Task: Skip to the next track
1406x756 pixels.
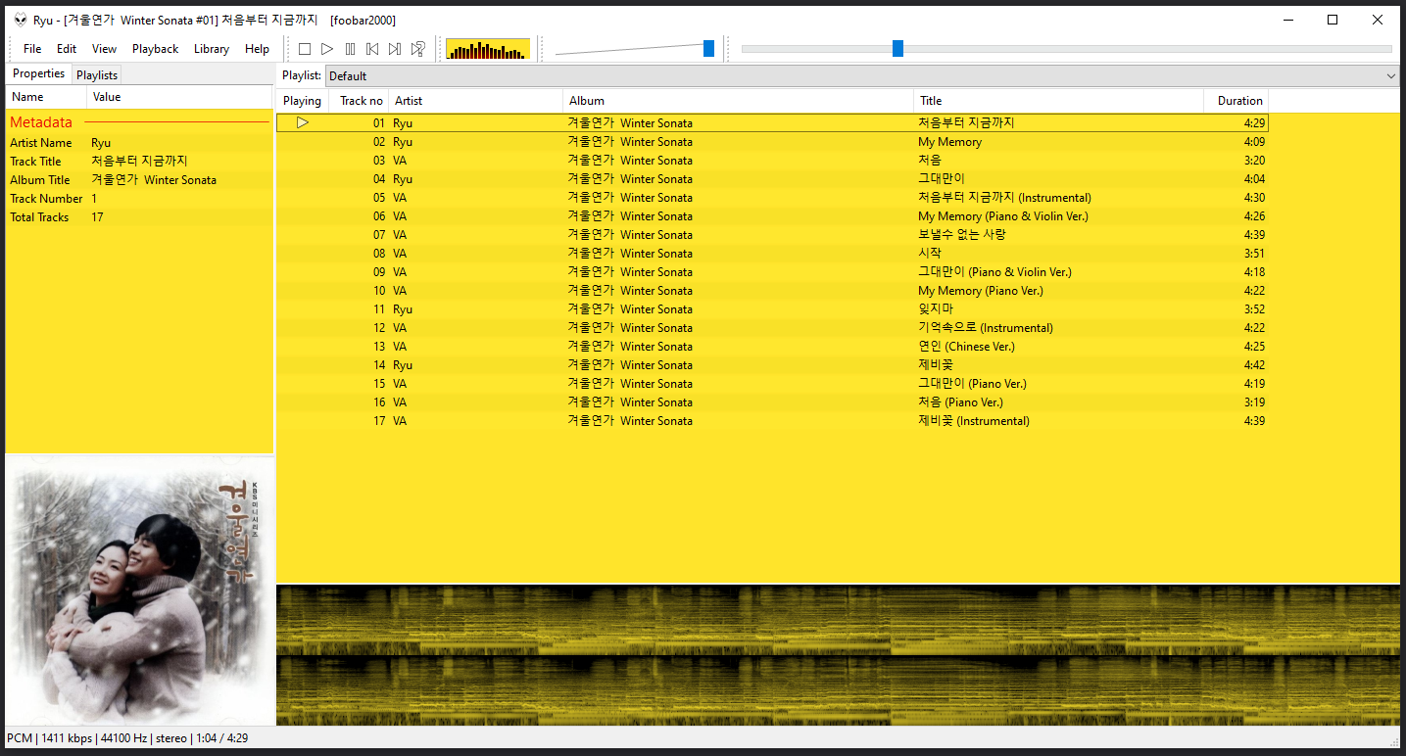Action: [395, 49]
